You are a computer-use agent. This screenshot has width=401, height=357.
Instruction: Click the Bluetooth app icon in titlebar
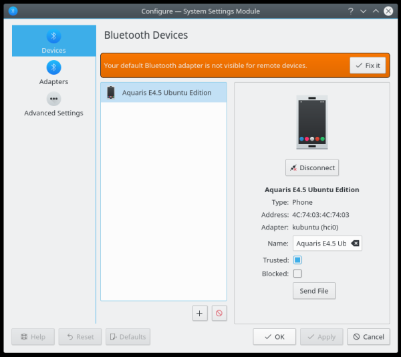(x=13, y=11)
